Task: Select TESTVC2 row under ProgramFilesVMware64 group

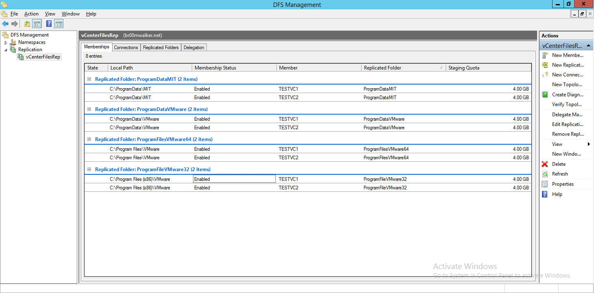Action: tap(308, 158)
